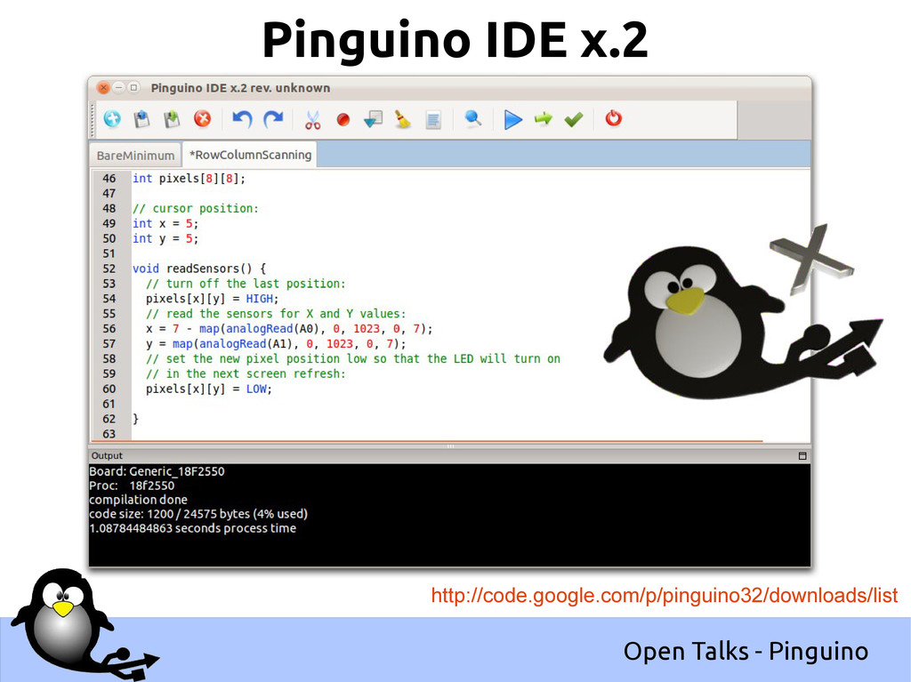911x682 pixels.
Task: Click the 'compilation done' output line
Action: point(138,500)
